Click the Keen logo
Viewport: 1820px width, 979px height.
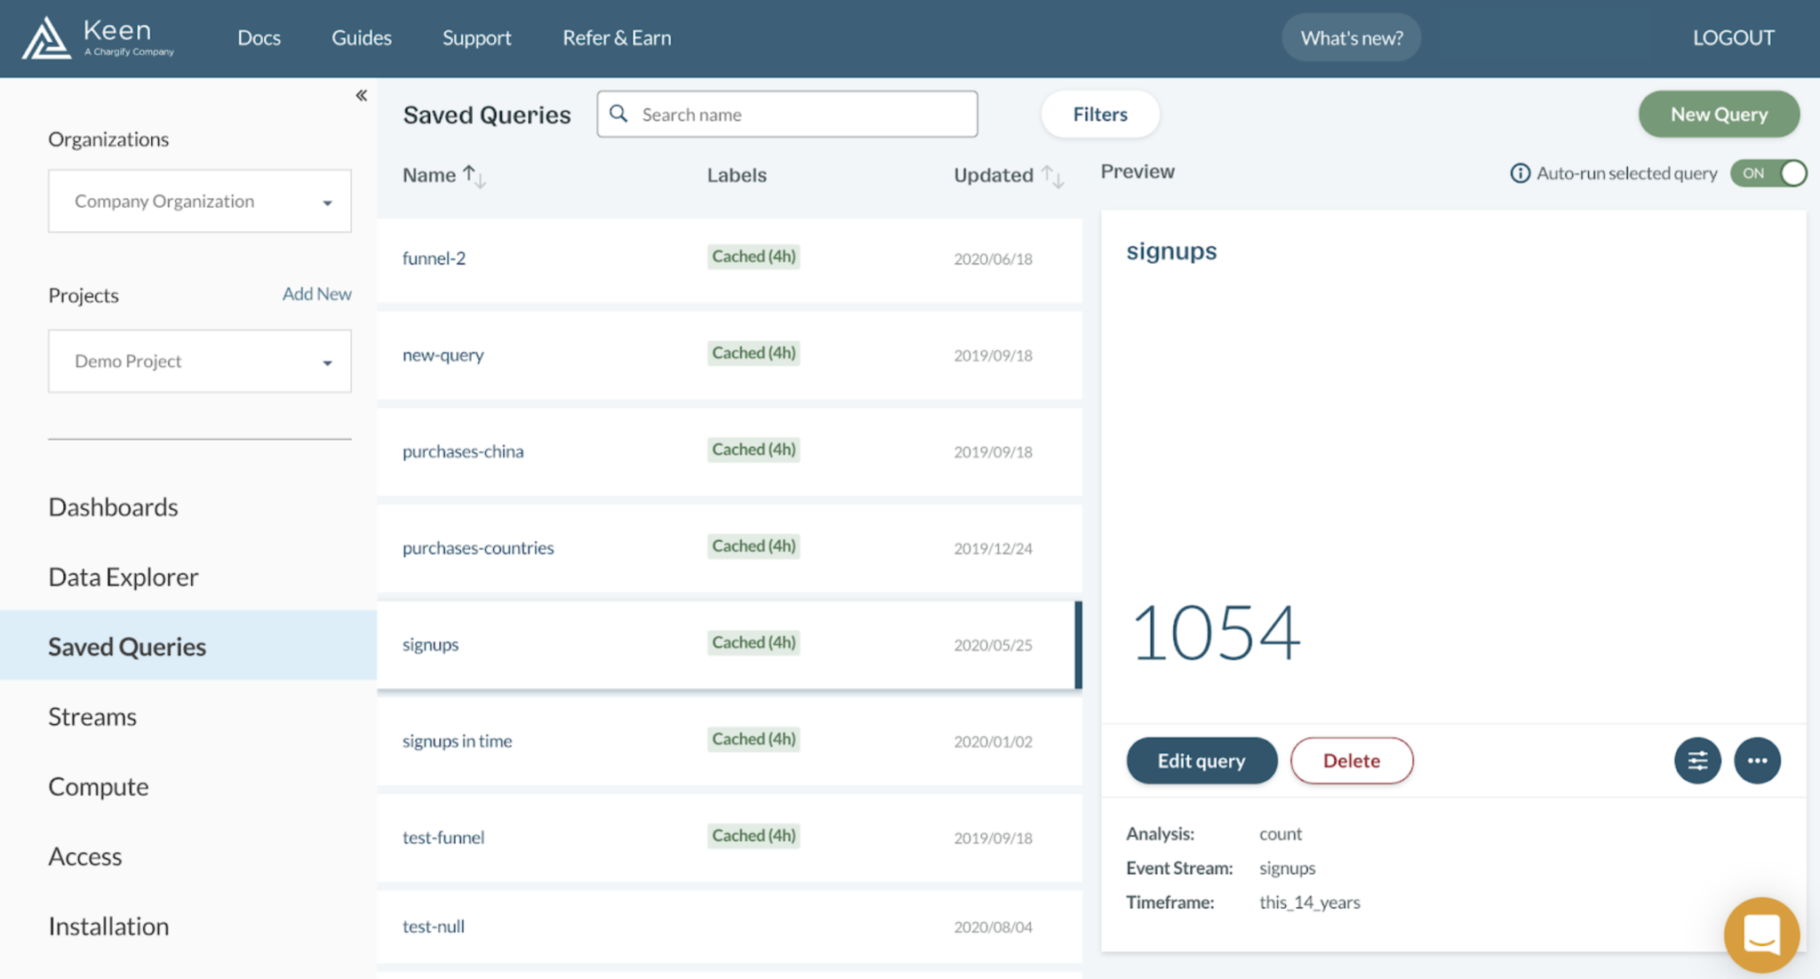96,37
